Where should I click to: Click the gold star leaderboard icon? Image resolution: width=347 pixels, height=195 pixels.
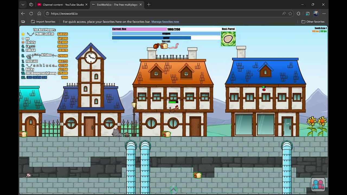pos(23,34)
